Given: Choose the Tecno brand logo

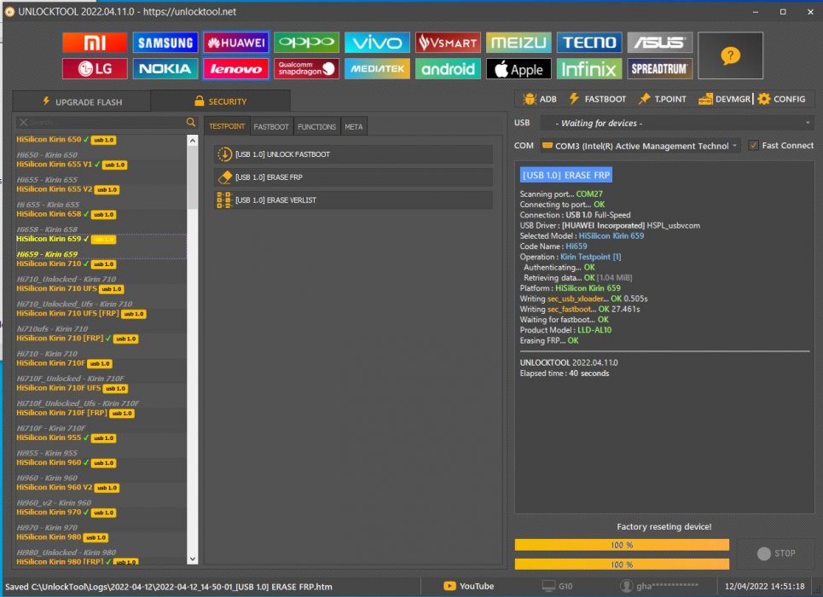Looking at the screenshot, I should point(589,43).
